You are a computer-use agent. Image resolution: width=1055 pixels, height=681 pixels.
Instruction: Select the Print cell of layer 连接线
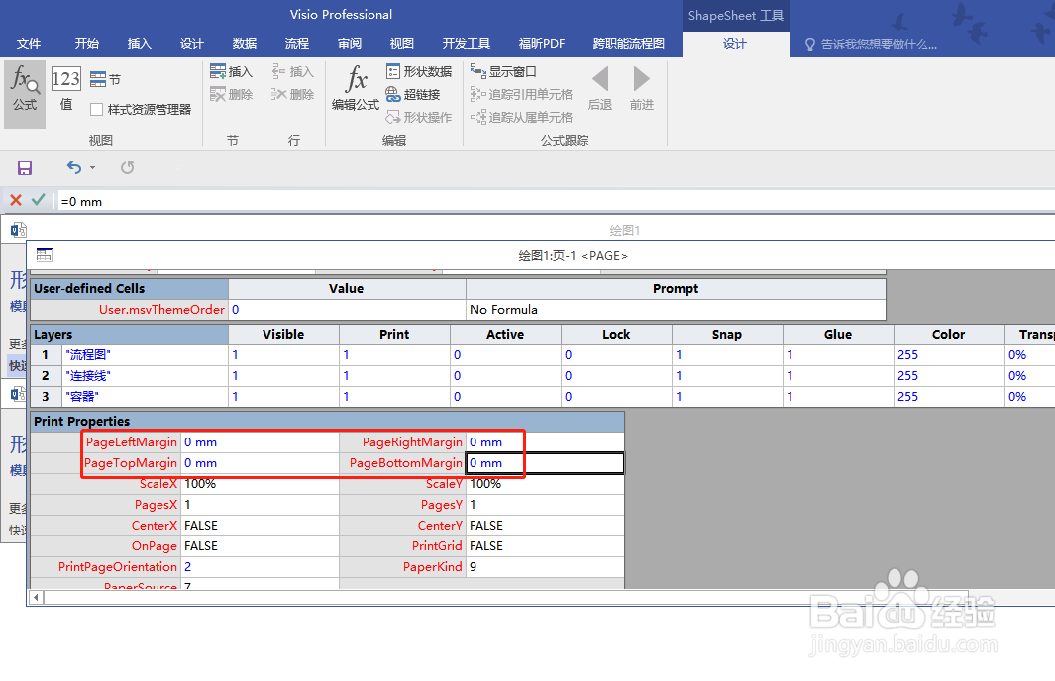click(395, 376)
